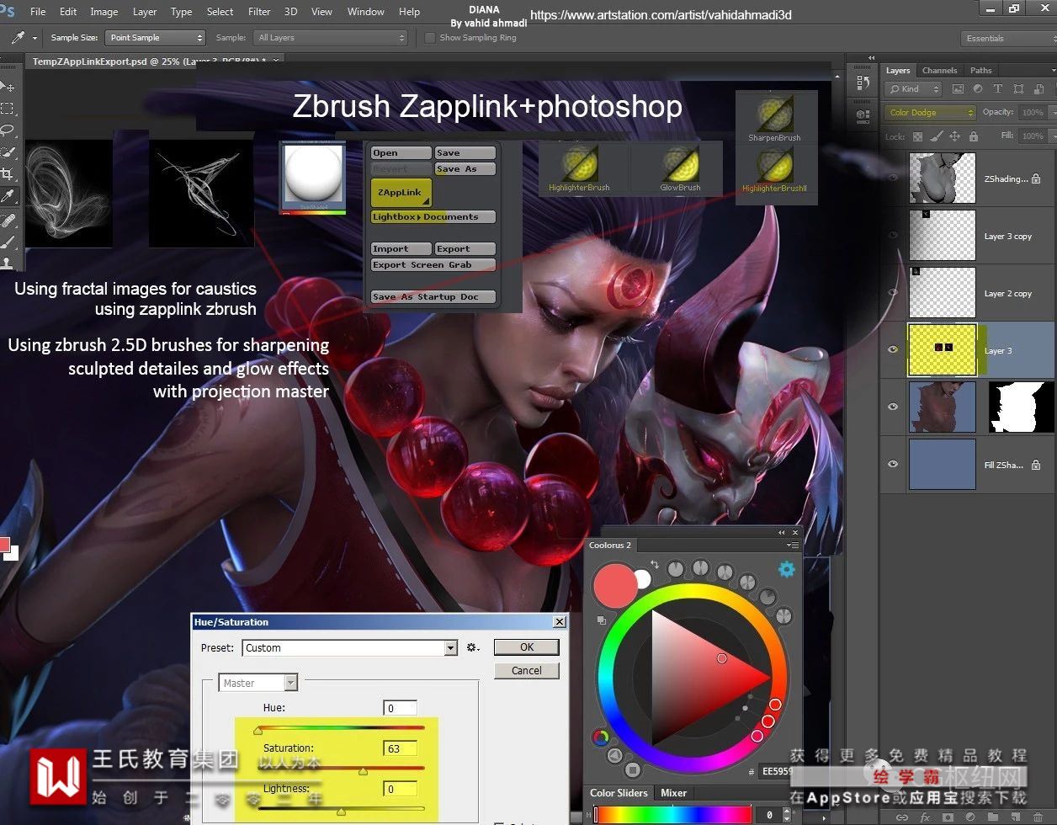Swap foreground and background colors in Coolorus
Viewport: 1057px width, 825px height.
[x=654, y=565]
